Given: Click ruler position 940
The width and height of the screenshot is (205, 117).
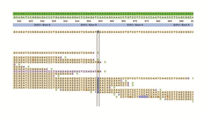Looking at the screenshot, I should pyautogui.click(x=65, y=21).
